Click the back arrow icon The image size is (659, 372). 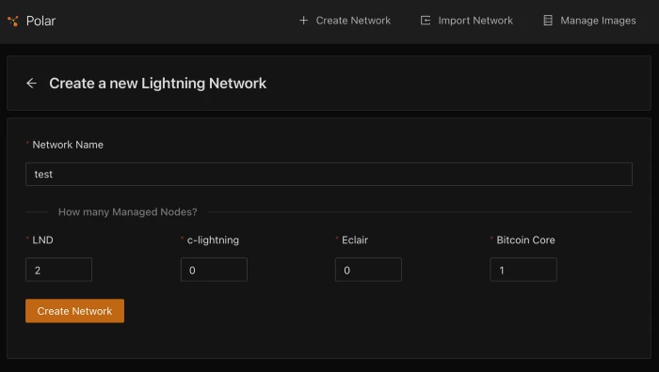pyautogui.click(x=31, y=84)
